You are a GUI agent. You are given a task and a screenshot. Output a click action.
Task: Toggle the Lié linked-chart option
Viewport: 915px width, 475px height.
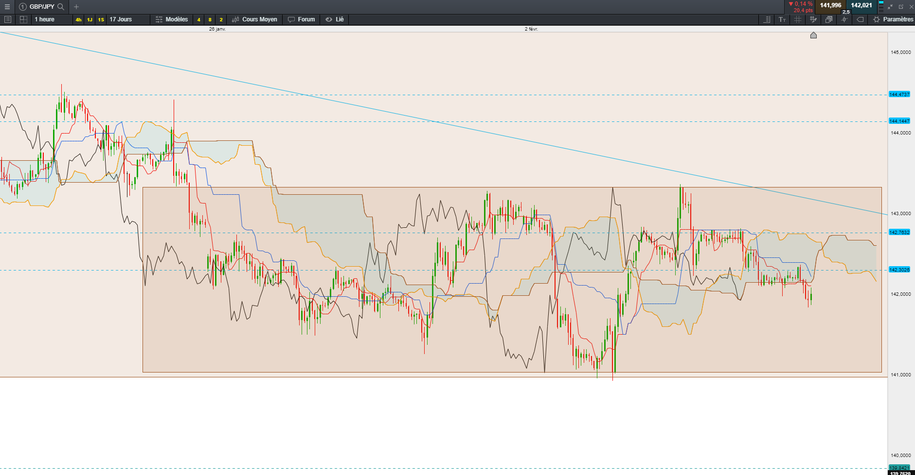click(335, 19)
